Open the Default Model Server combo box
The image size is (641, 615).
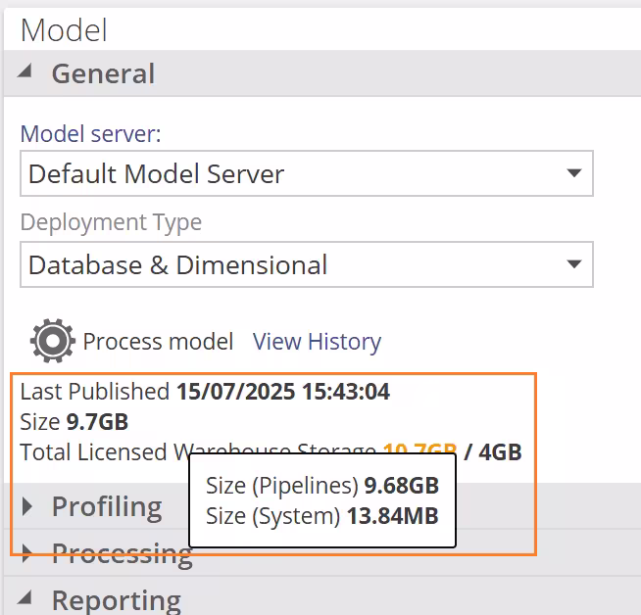(x=294, y=174)
